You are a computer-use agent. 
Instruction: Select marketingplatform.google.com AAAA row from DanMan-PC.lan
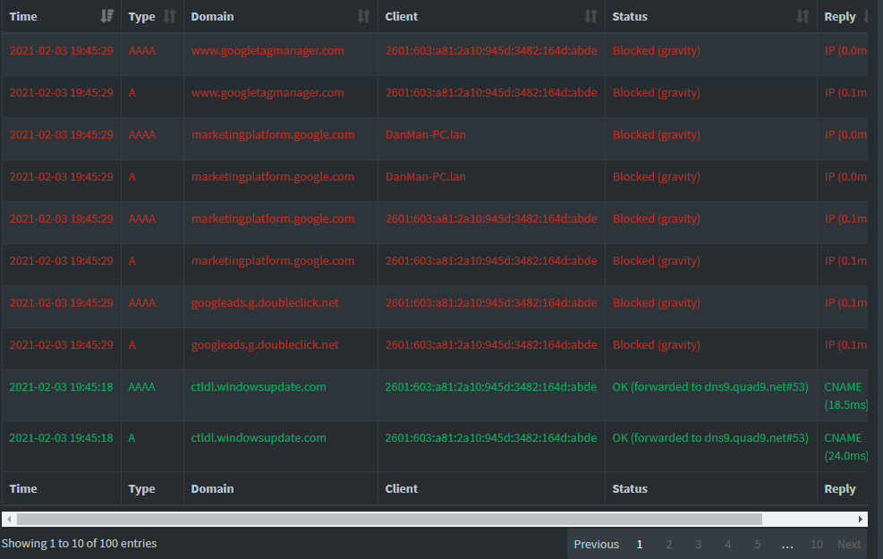pos(273,135)
